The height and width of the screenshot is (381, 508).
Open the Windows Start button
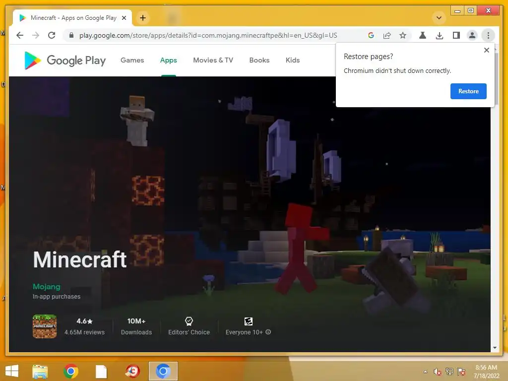[x=12, y=371]
